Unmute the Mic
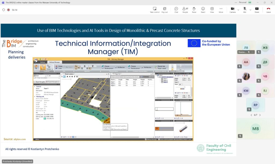The image size is (275, 164). point(245,10)
